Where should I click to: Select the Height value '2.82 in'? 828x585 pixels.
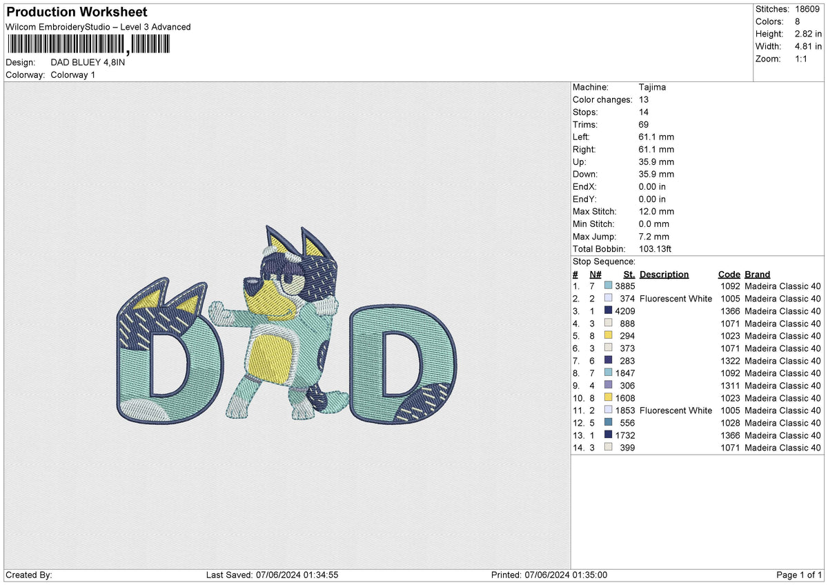[807, 34]
